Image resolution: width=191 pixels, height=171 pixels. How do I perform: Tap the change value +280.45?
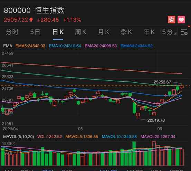click(x=48, y=20)
